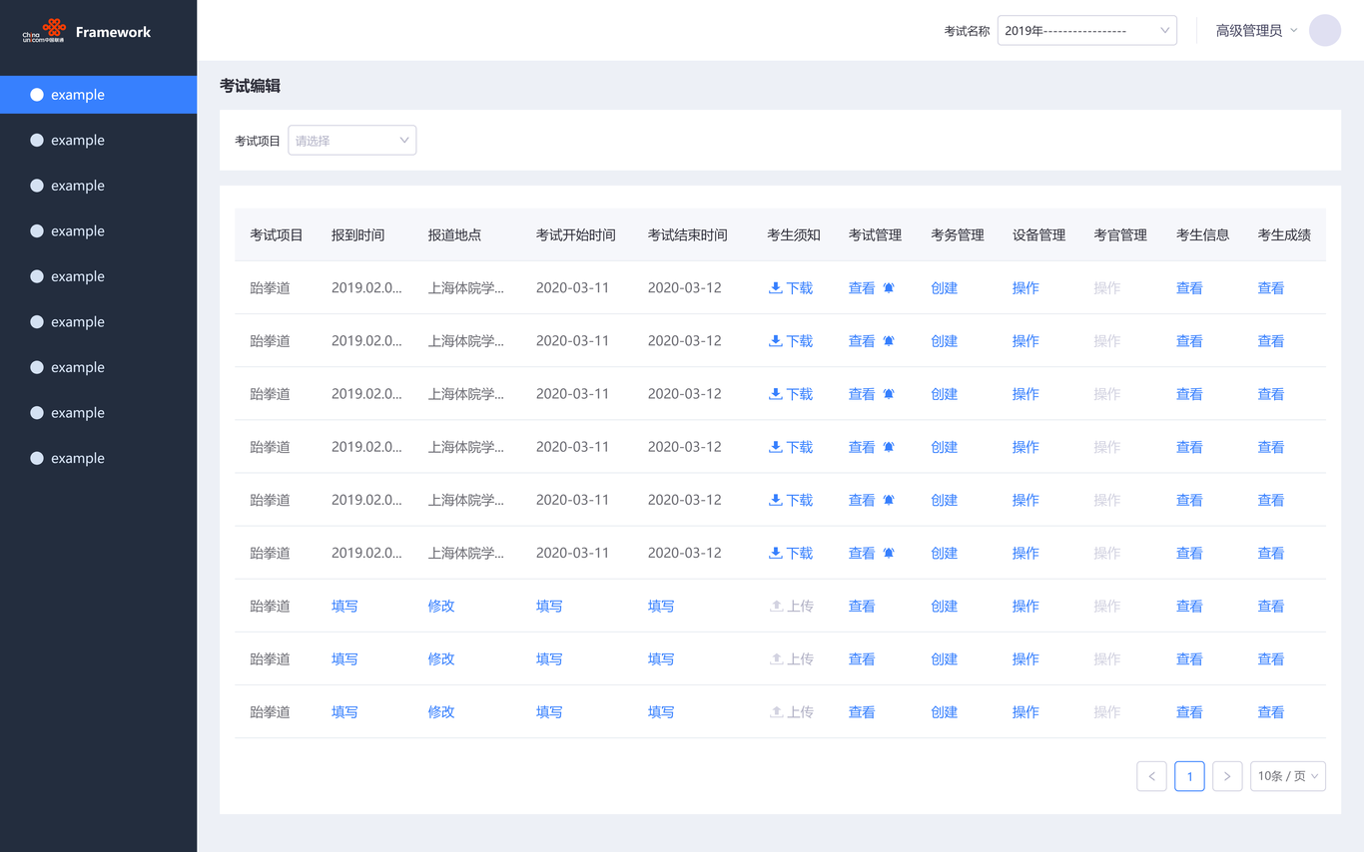Click 修改 under 报道地点 in the eighth row
The image size is (1364, 852).
pyautogui.click(x=441, y=658)
